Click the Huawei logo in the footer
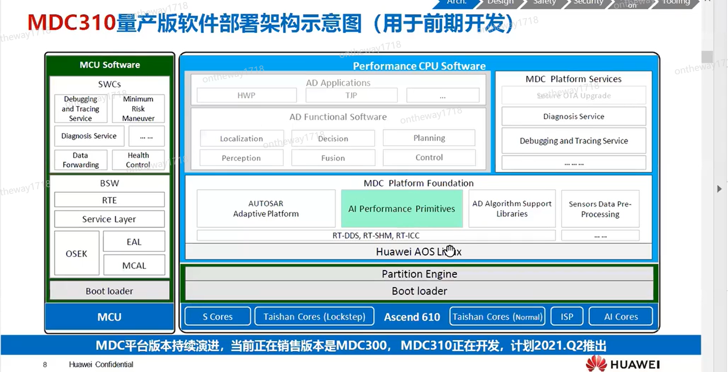 pos(623,364)
